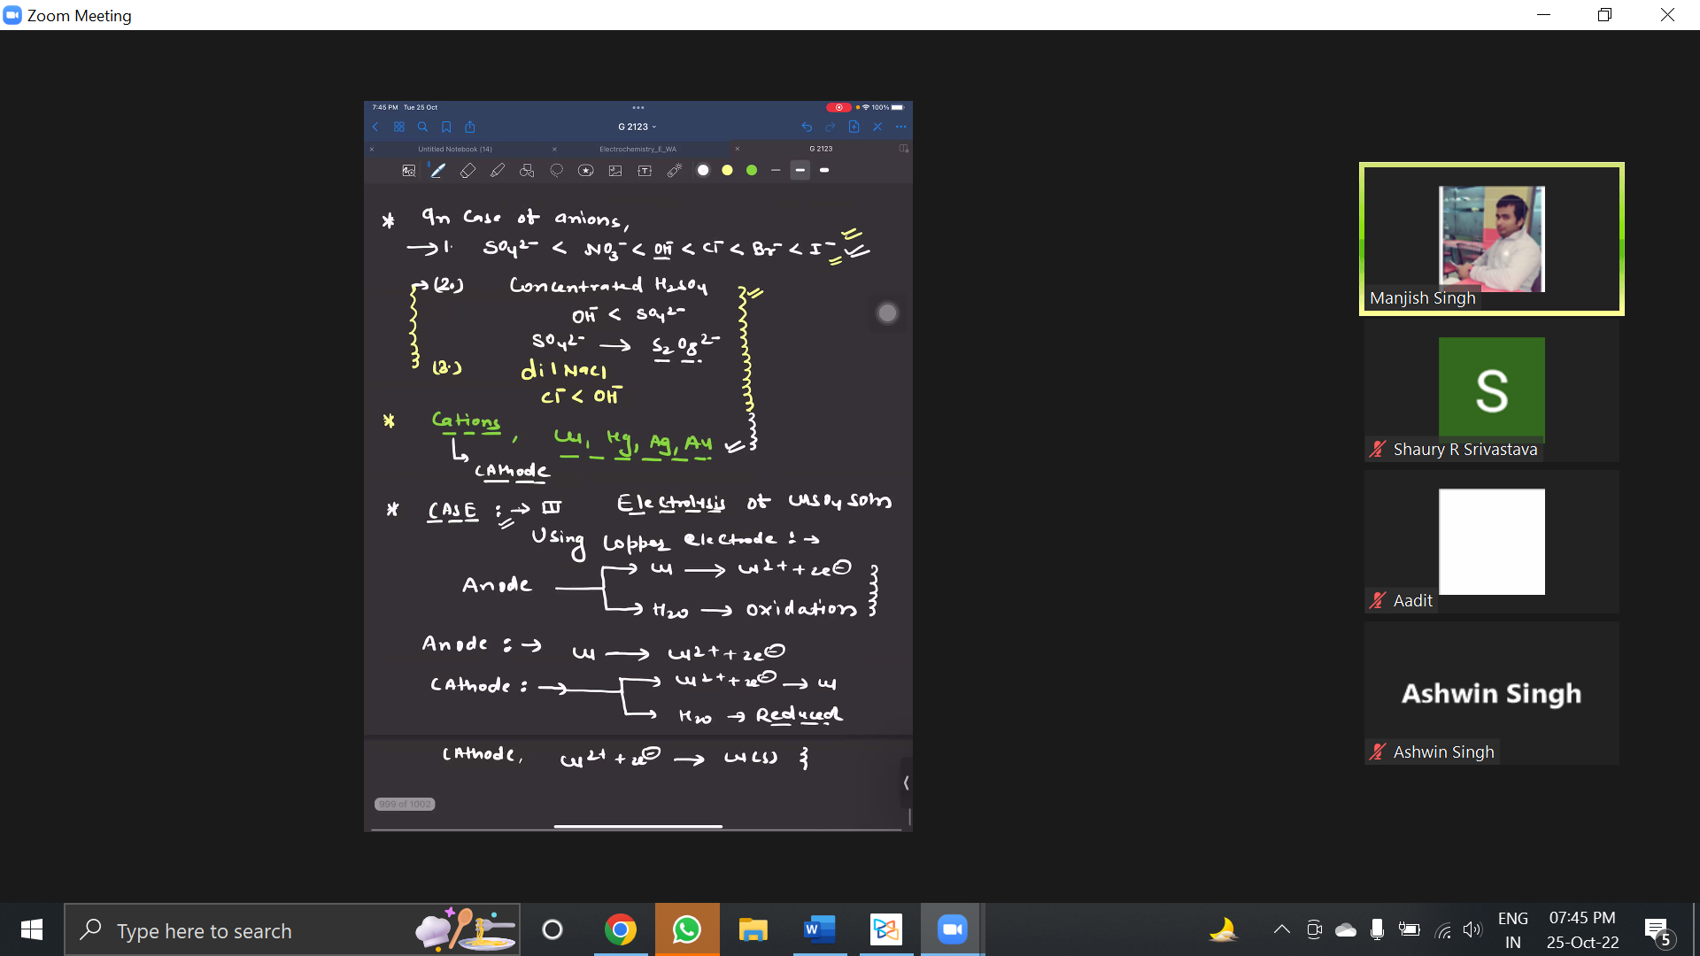Open the thumbnail grid view in notes app
Screen dimensions: 1700x956
(399, 127)
